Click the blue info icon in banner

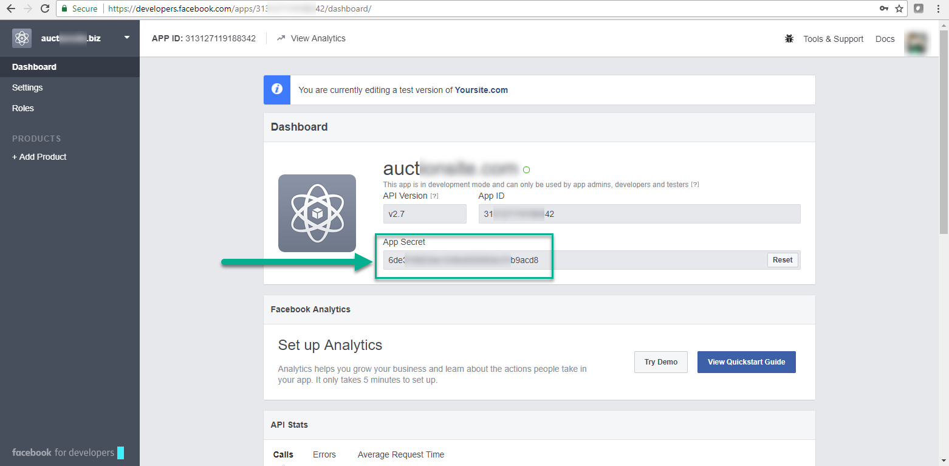click(x=277, y=90)
